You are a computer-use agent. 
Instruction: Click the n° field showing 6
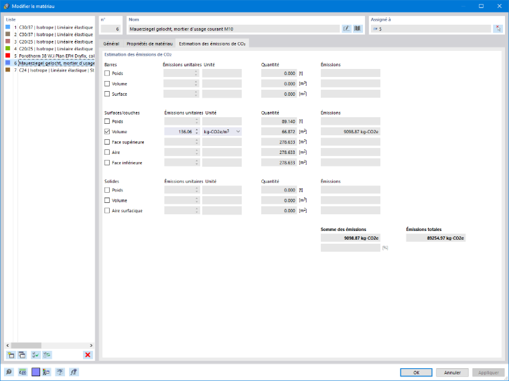[x=111, y=29]
